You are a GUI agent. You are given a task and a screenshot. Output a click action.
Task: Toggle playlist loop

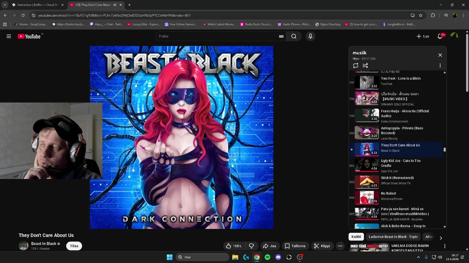tap(355, 65)
